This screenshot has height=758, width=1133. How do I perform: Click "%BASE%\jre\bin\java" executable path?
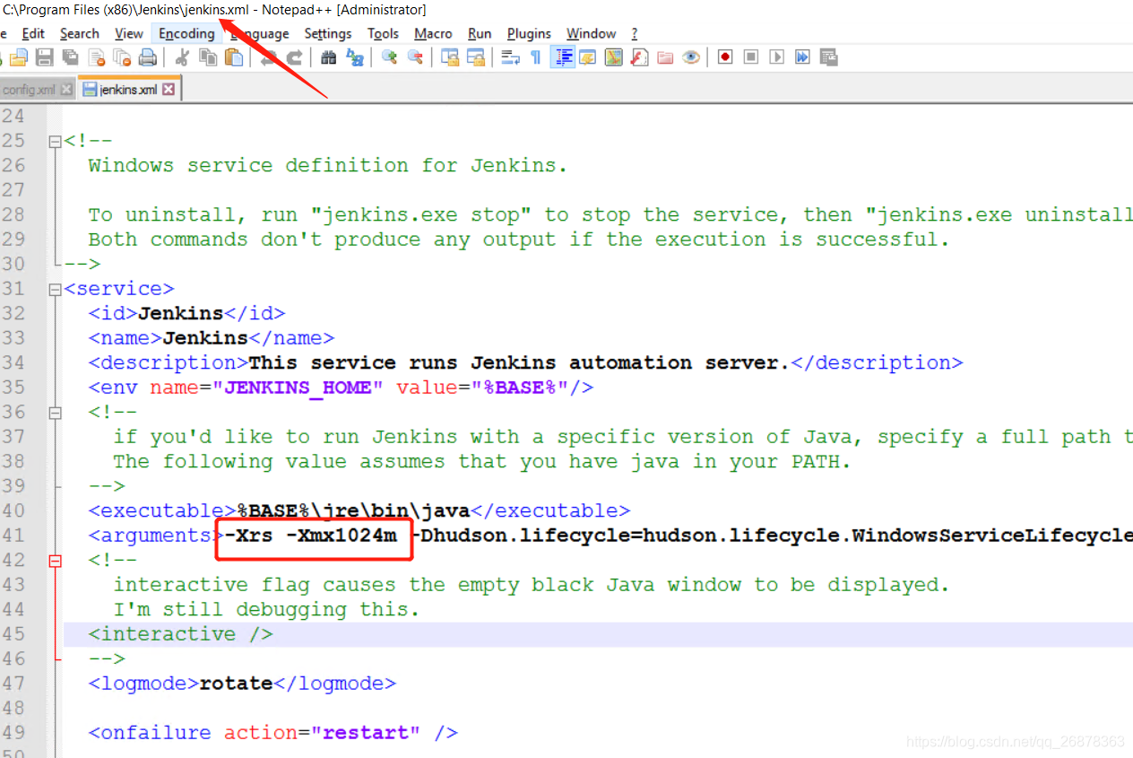(353, 511)
